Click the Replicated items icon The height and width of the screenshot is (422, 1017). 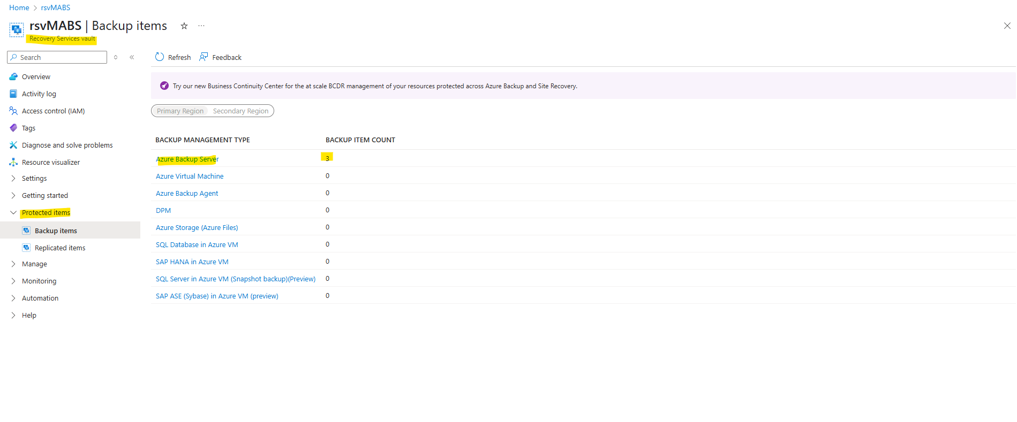26,248
